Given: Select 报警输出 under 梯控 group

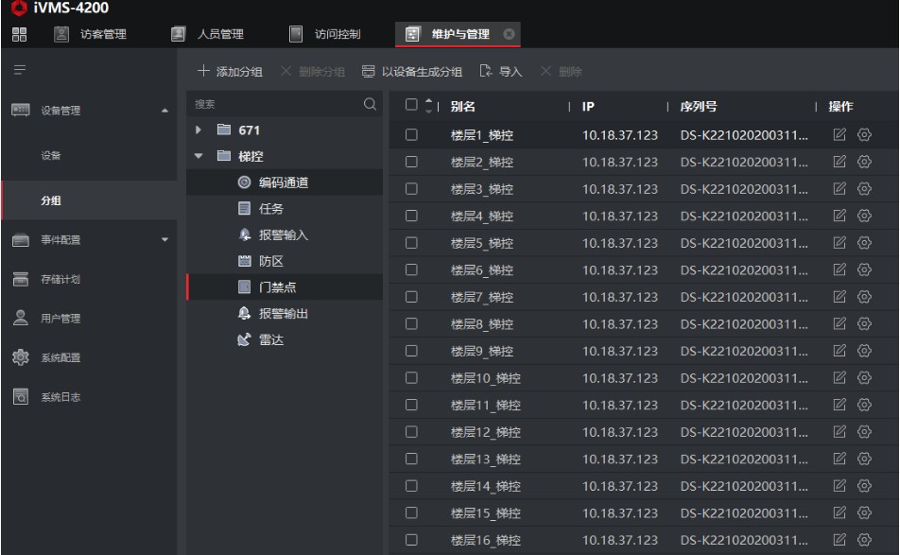Looking at the screenshot, I should coord(285,313).
